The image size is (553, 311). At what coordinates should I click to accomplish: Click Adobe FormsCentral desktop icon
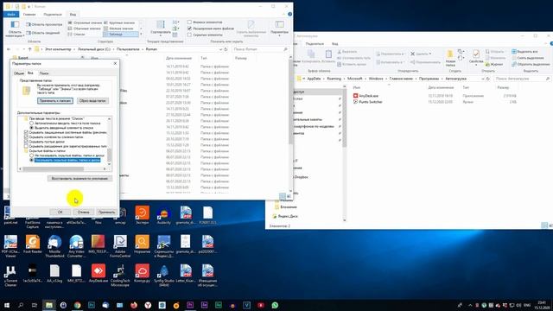[120, 246]
